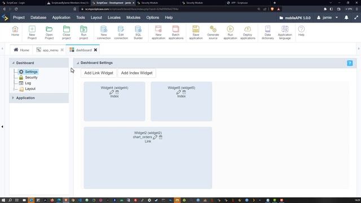The height and width of the screenshot is (203, 361).
Task: Click the Run project icon
Action: pos(83,33)
